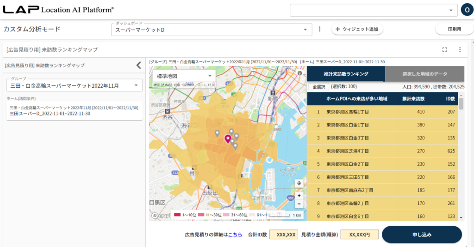The image size is (474, 247).
Task: Switch to 推計来訪数ランキング tab
Action: click(346, 74)
